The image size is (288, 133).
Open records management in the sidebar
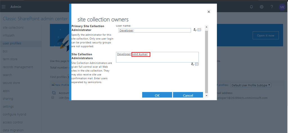(18, 67)
